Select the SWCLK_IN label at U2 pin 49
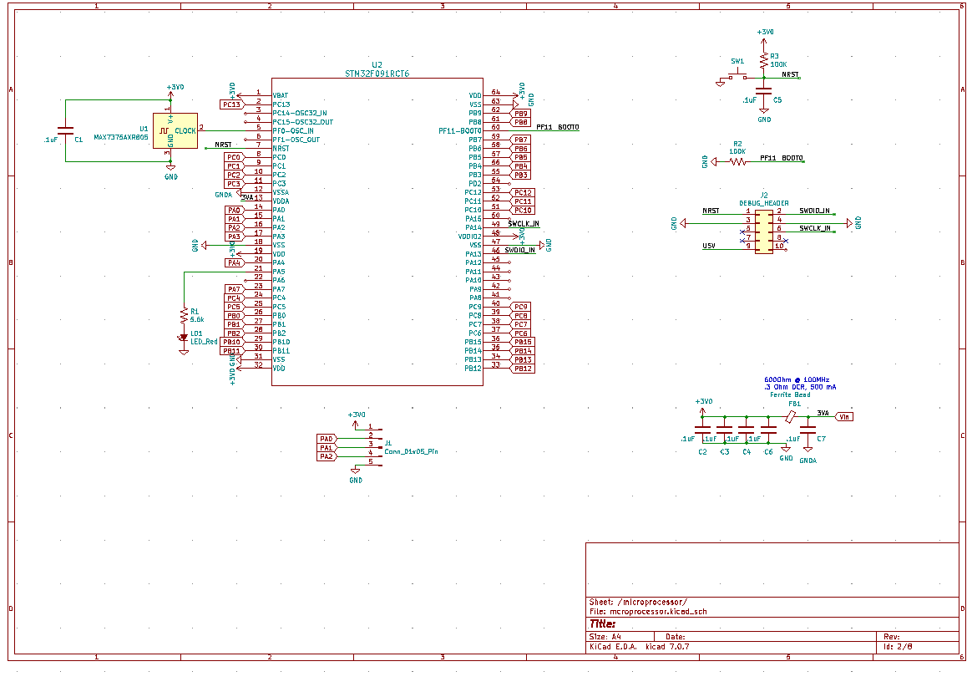 click(x=524, y=223)
